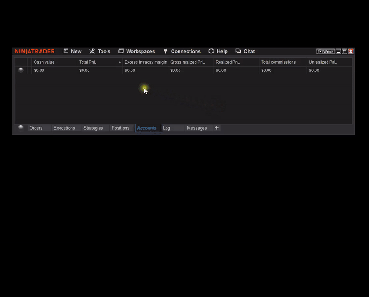
Task: Click the account row status indicator ball
Action: (x=21, y=71)
